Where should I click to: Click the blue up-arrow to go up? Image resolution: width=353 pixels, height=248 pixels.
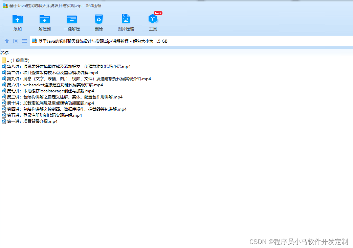point(6,41)
